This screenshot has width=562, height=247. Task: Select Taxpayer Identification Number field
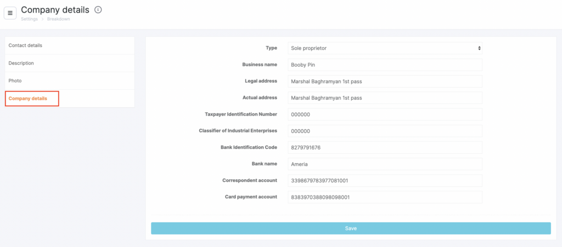[385, 114]
